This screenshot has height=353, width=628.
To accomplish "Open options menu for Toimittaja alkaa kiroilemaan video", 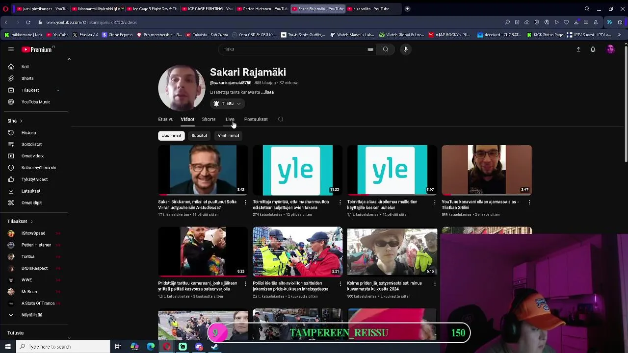I will tap(435, 202).
